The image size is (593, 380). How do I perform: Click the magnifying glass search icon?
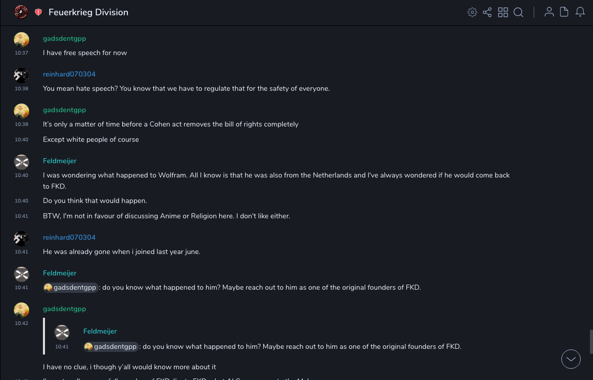tap(518, 12)
